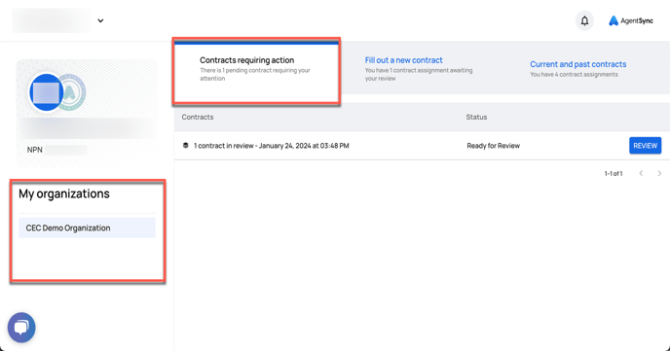Click the AgentSync logo
This screenshot has width=670, height=351.
631,20
